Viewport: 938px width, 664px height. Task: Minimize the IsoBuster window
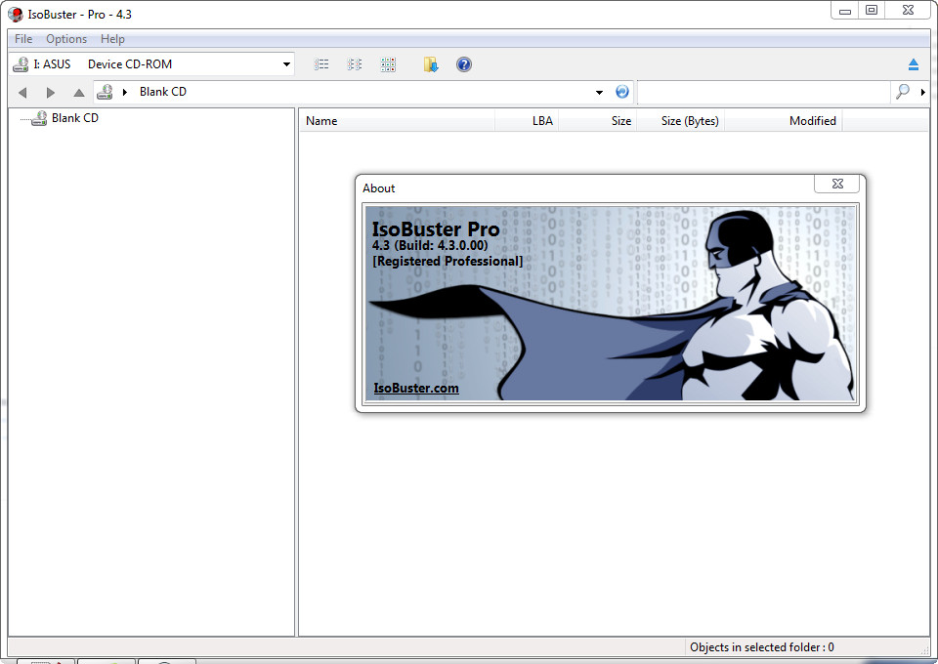[x=844, y=10]
